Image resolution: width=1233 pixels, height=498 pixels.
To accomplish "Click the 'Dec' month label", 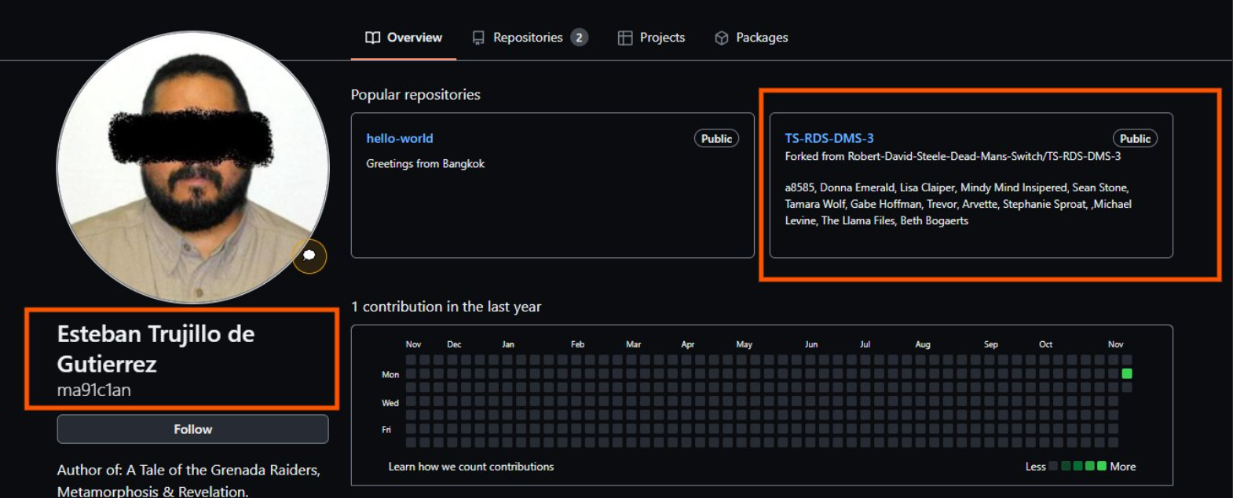I will pyautogui.click(x=454, y=344).
